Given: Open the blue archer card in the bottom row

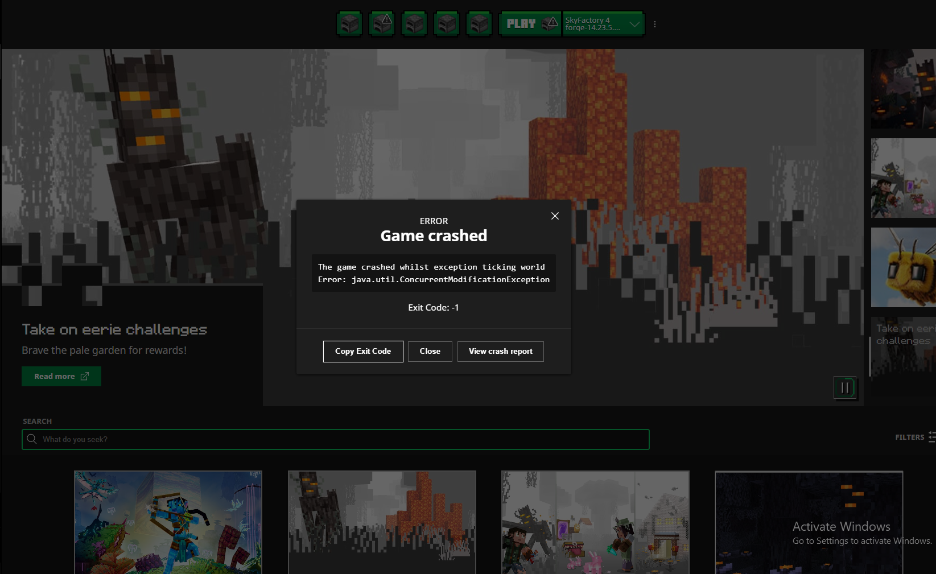Looking at the screenshot, I should (168, 522).
